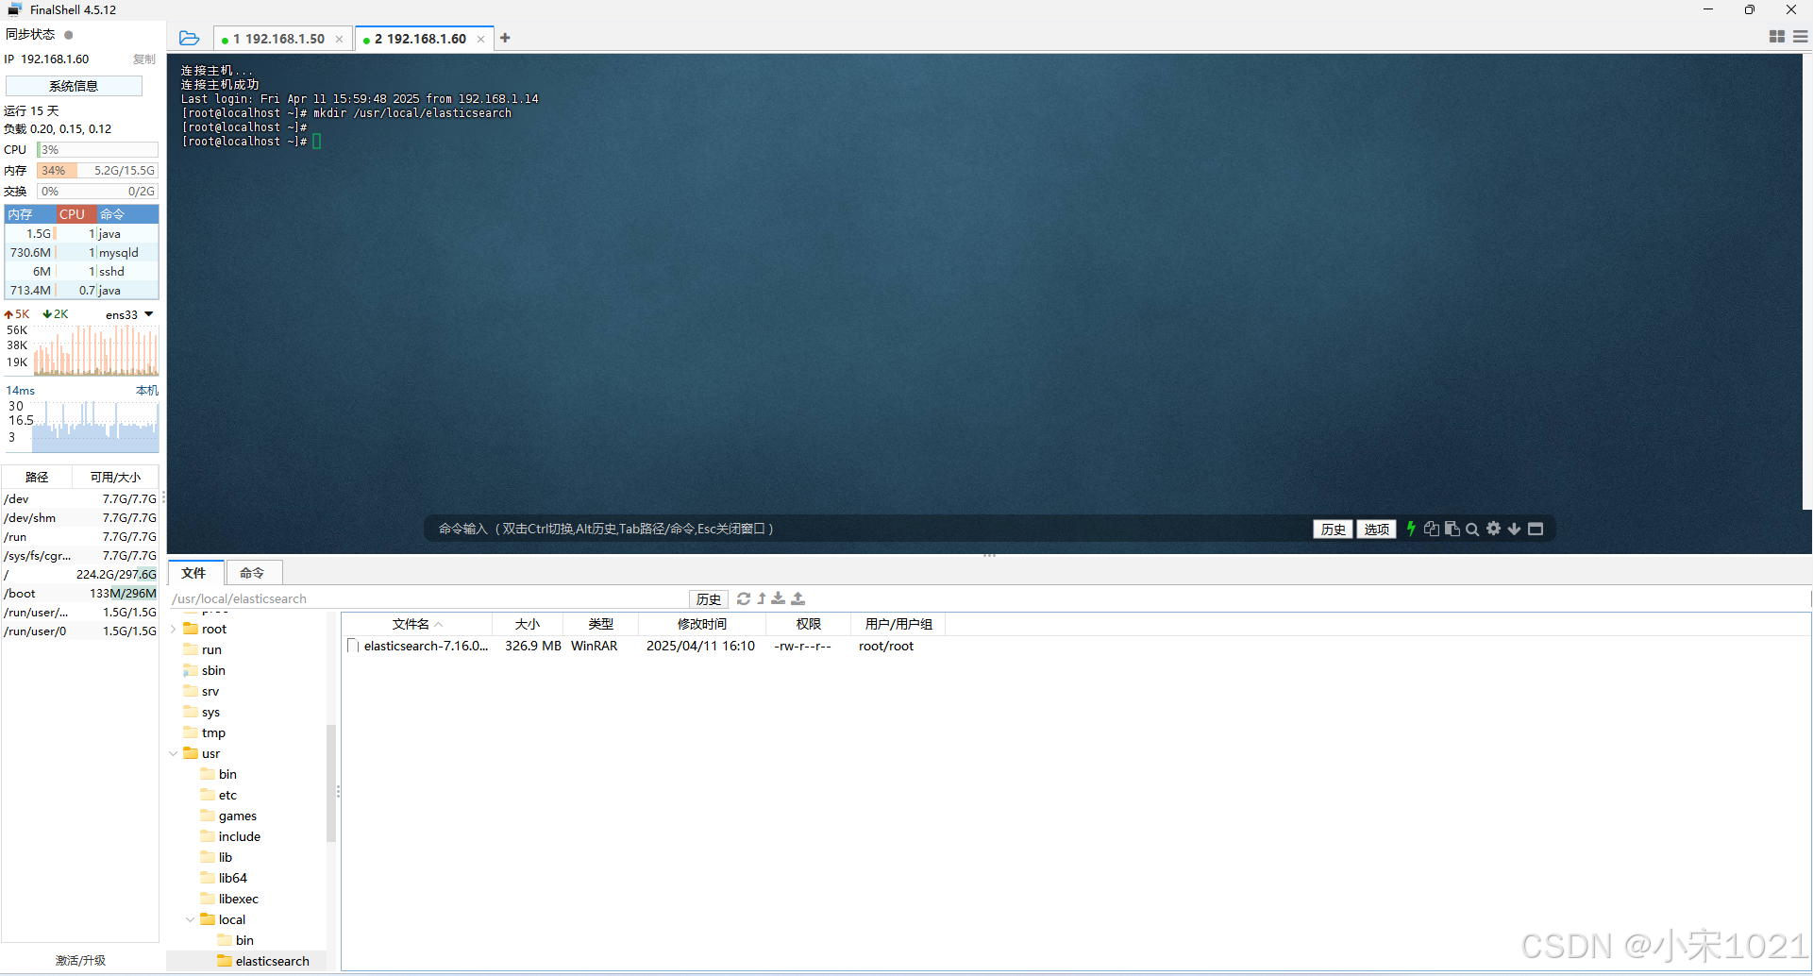Open the connection manager folder icon
Screen dimensions: 1813x976
189,38
